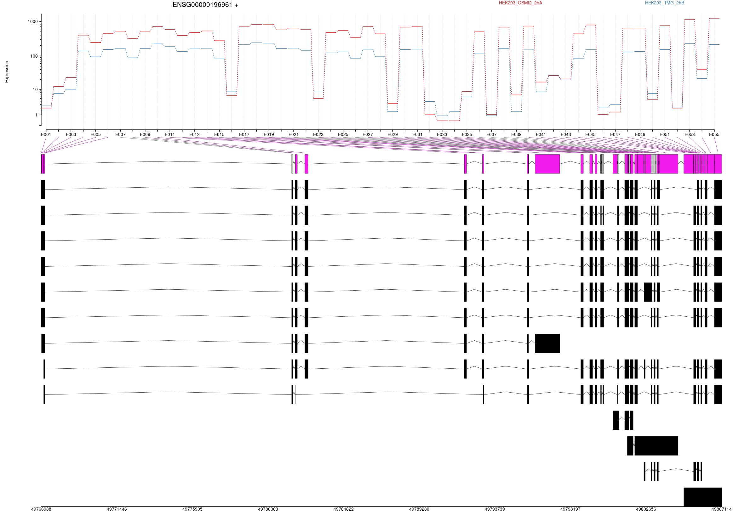Screen dimensions: 756x516
Task: Click exon label E049
Action: coord(640,134)
